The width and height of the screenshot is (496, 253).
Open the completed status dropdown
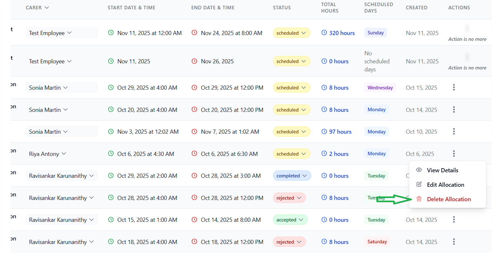292,176
